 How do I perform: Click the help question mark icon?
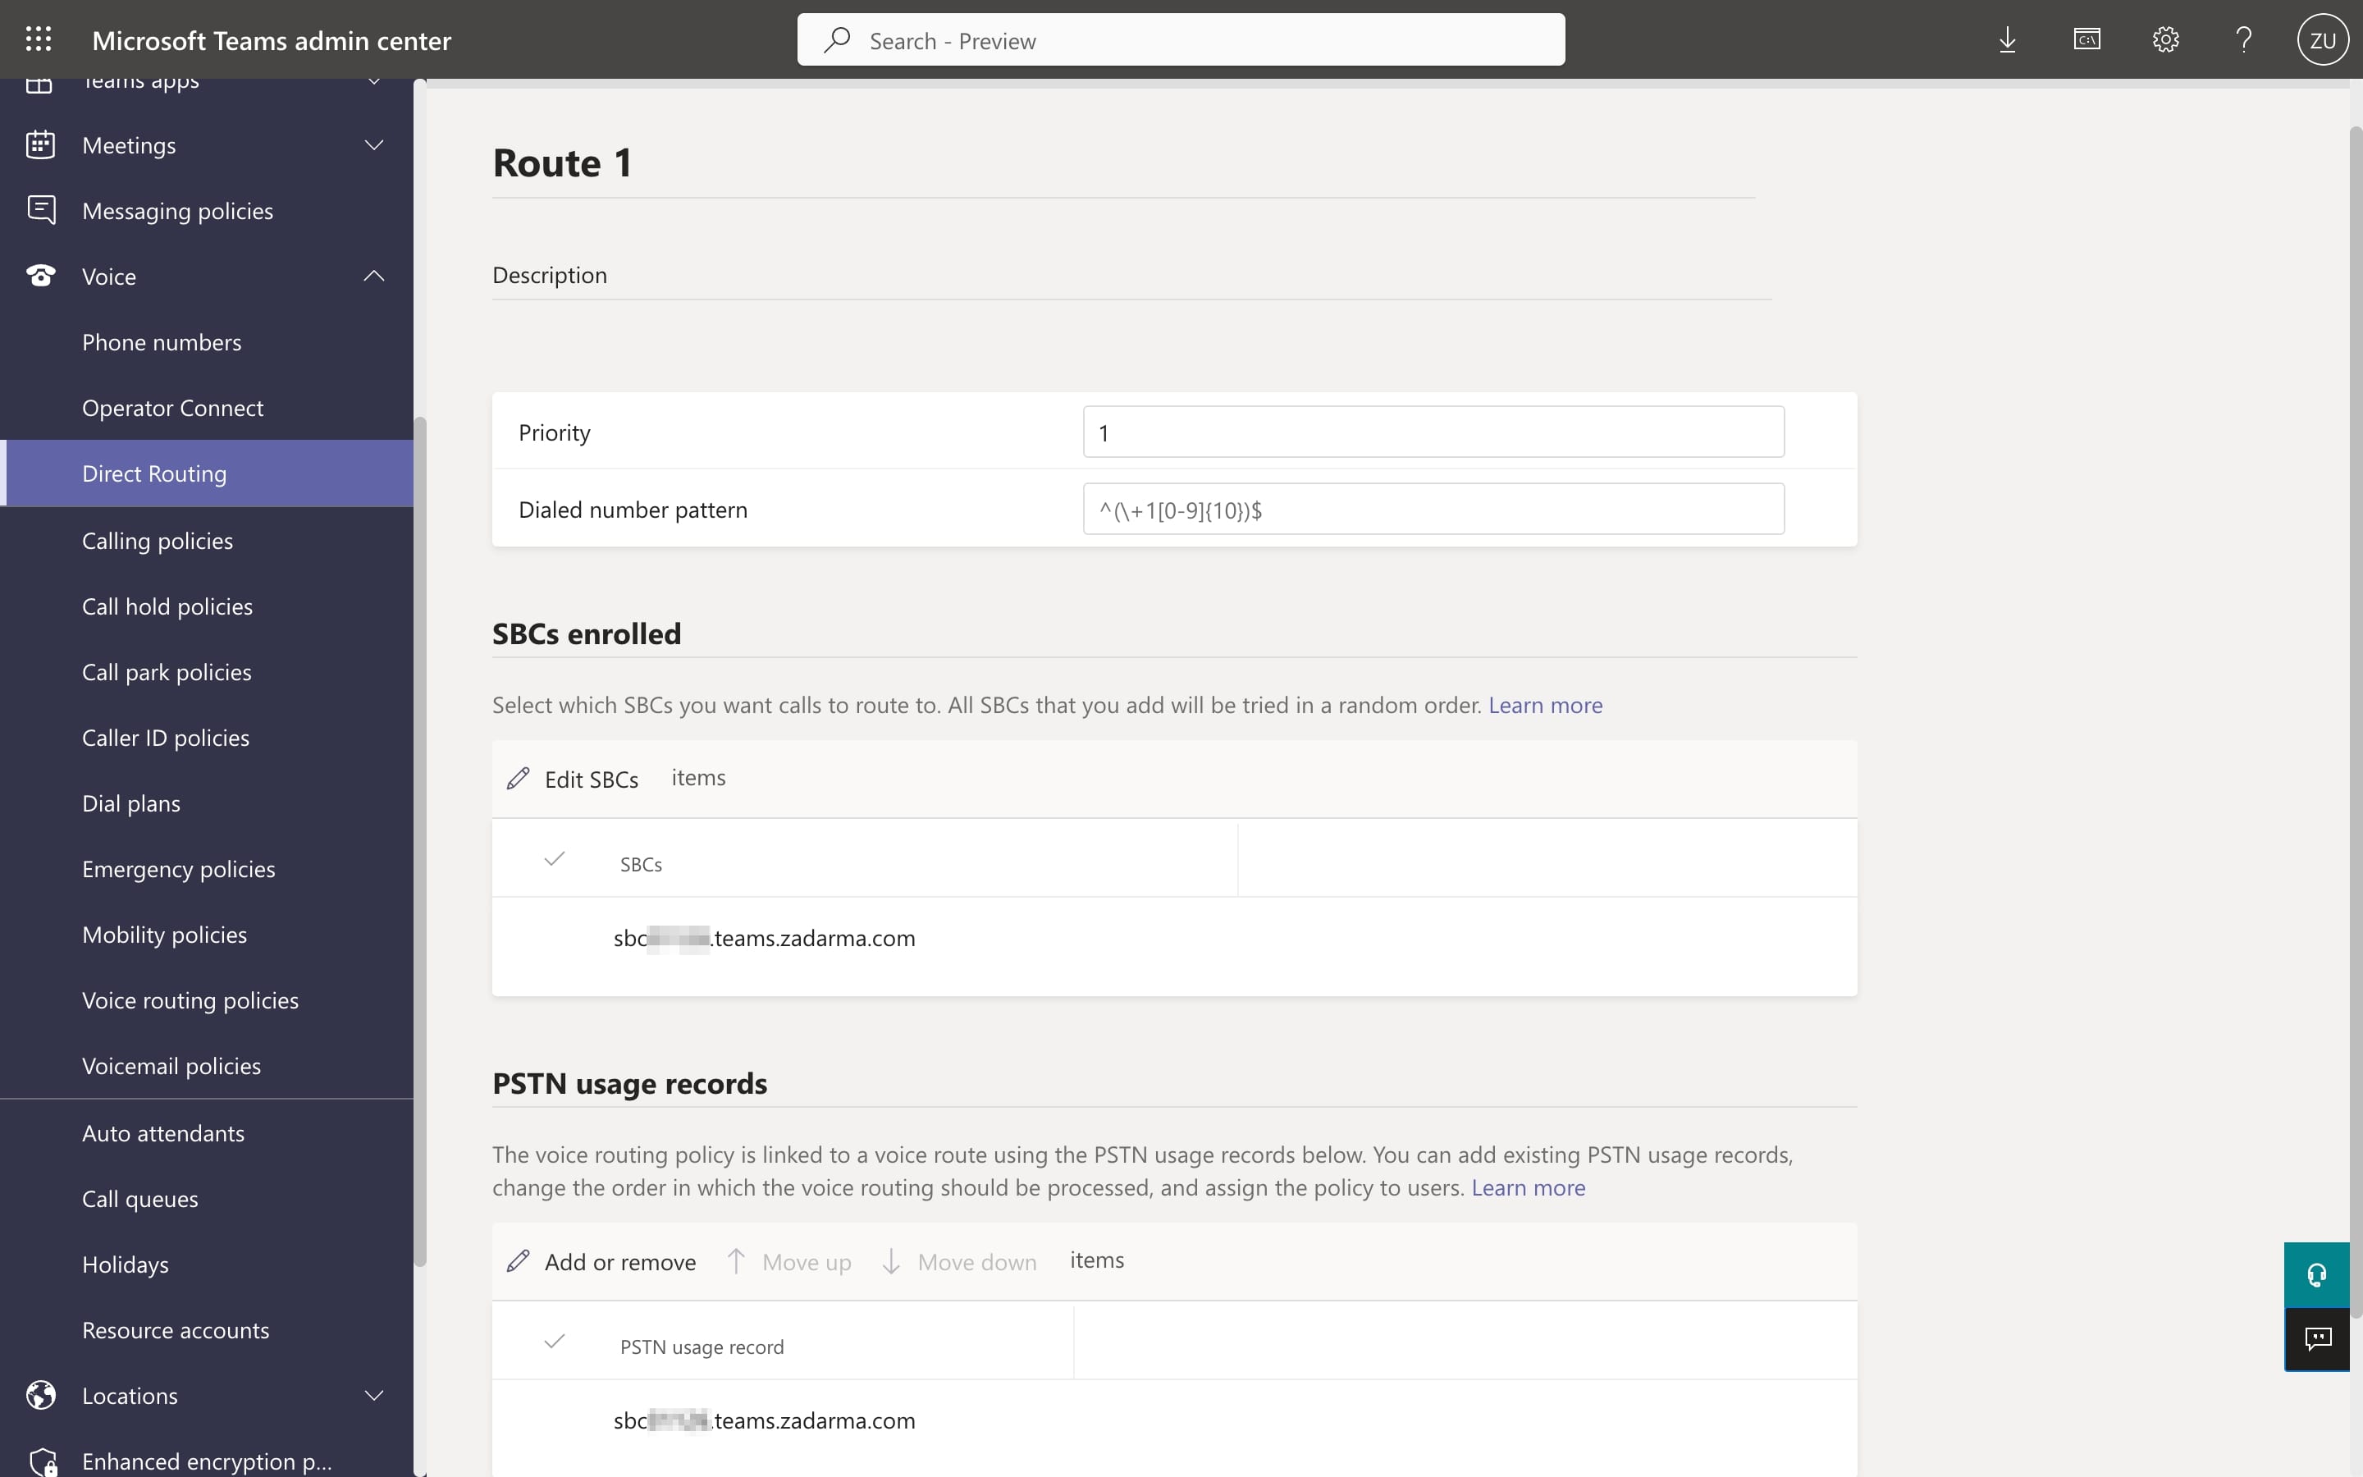(x=2244, y=39)
